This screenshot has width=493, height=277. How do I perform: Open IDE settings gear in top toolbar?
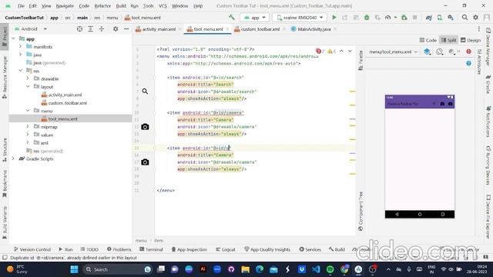point(476,18)
